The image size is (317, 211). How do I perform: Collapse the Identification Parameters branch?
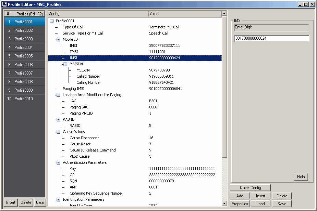point(58,199)
